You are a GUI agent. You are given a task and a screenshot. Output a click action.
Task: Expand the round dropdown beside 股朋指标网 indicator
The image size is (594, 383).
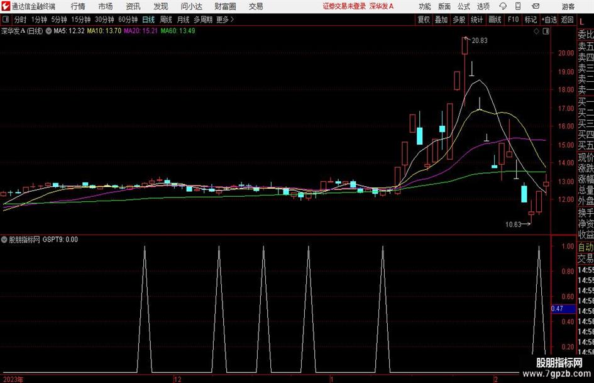[4, 240]
